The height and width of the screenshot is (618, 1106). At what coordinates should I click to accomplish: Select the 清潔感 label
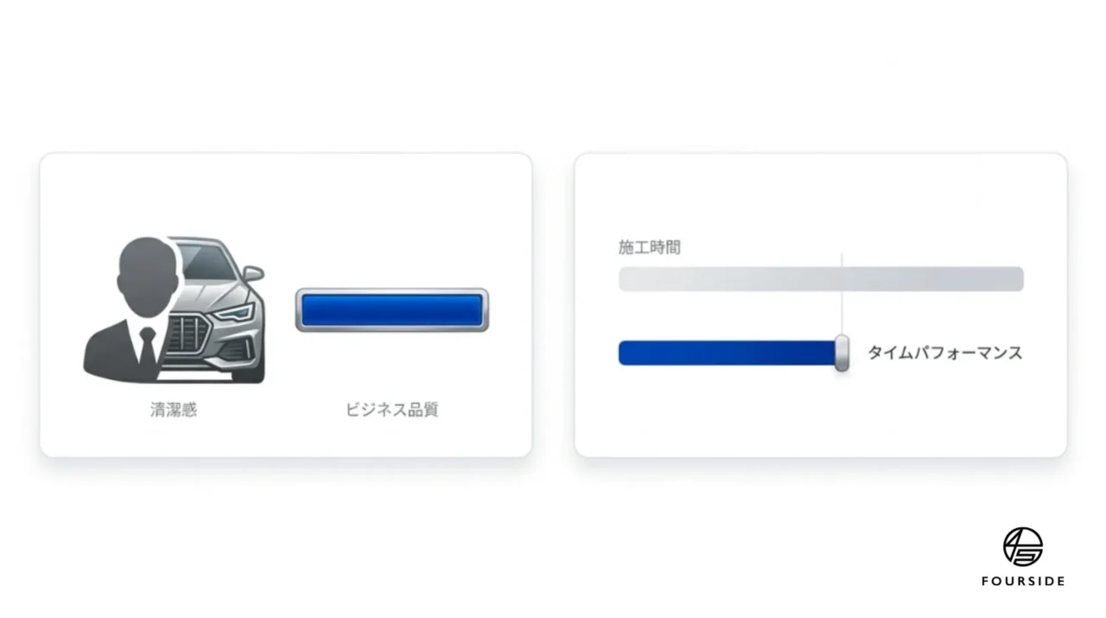(174, 410)
